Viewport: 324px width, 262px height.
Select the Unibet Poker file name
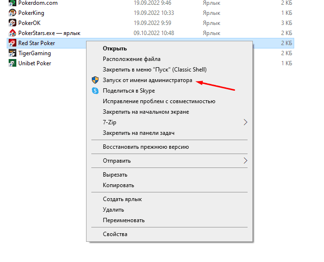coord(35,63)
